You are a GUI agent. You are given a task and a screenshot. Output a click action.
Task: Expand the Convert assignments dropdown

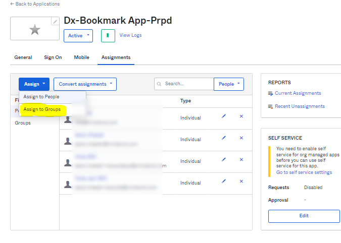(x=85, y=84)
